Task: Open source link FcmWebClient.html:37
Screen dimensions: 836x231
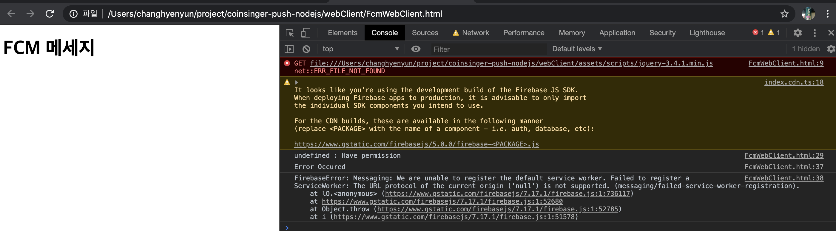Action: [784, 167]
